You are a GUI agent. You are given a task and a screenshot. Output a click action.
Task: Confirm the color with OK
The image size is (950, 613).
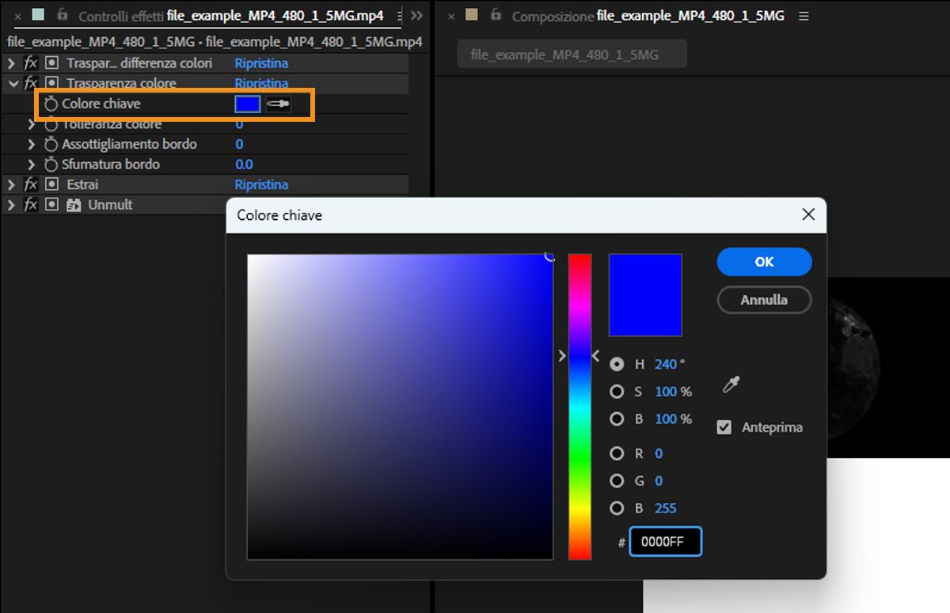763,262
